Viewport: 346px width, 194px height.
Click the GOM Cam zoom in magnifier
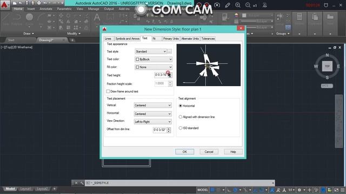pyautogui.click(x=238, y=5)
